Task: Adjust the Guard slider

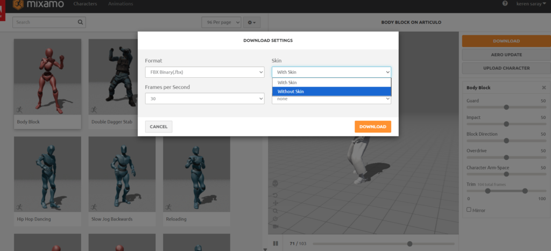Action: coord(506,107)
